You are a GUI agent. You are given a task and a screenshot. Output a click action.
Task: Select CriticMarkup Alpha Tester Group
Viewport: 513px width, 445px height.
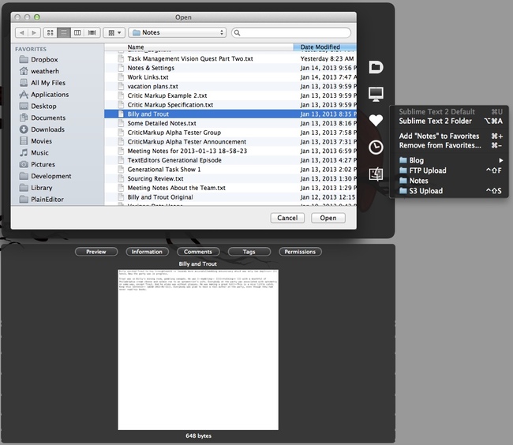(230, 133)
